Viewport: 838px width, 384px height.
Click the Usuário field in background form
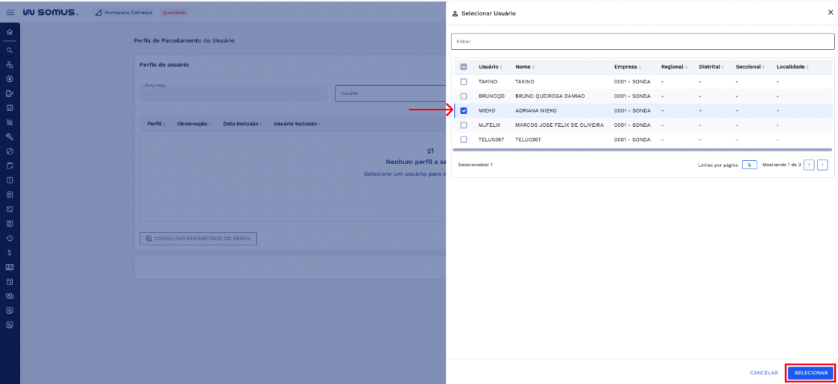click(390, 93)
